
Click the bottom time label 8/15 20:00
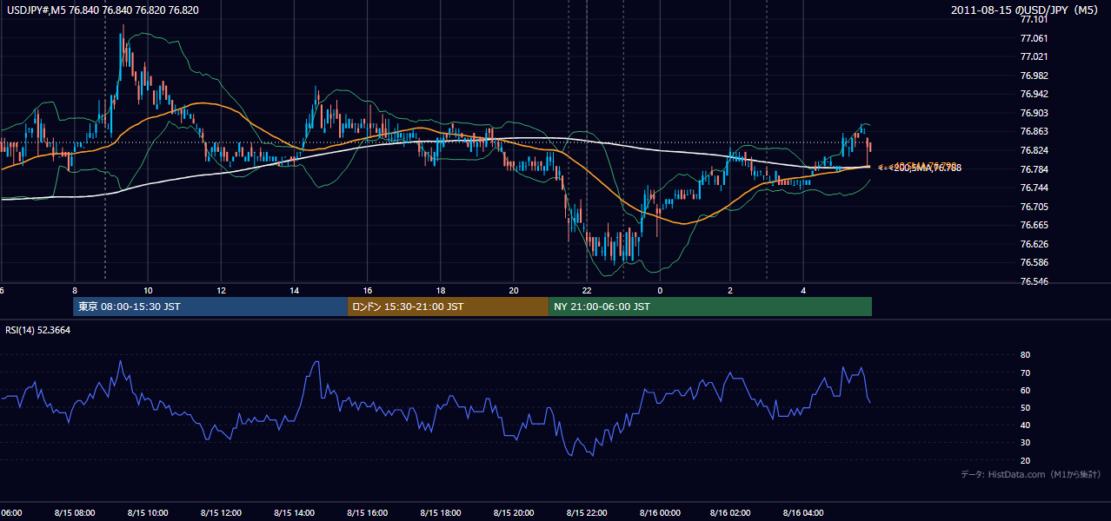tap(512, 512)
